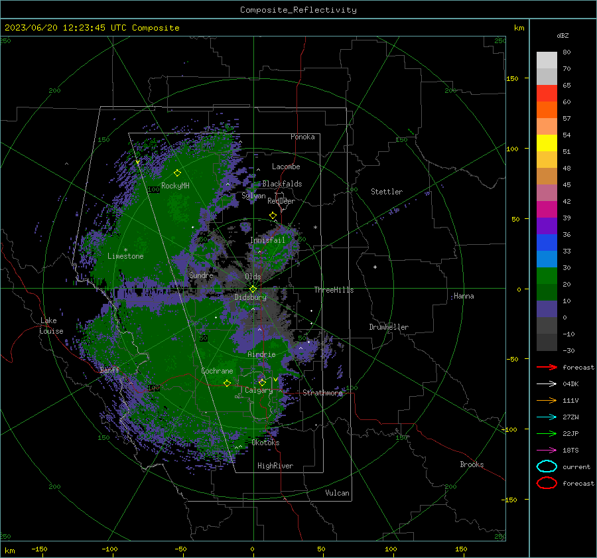Viewport: 597px width, 558px height.
Task: Click the ThreeHills label
Action: [x=334, y=290]
